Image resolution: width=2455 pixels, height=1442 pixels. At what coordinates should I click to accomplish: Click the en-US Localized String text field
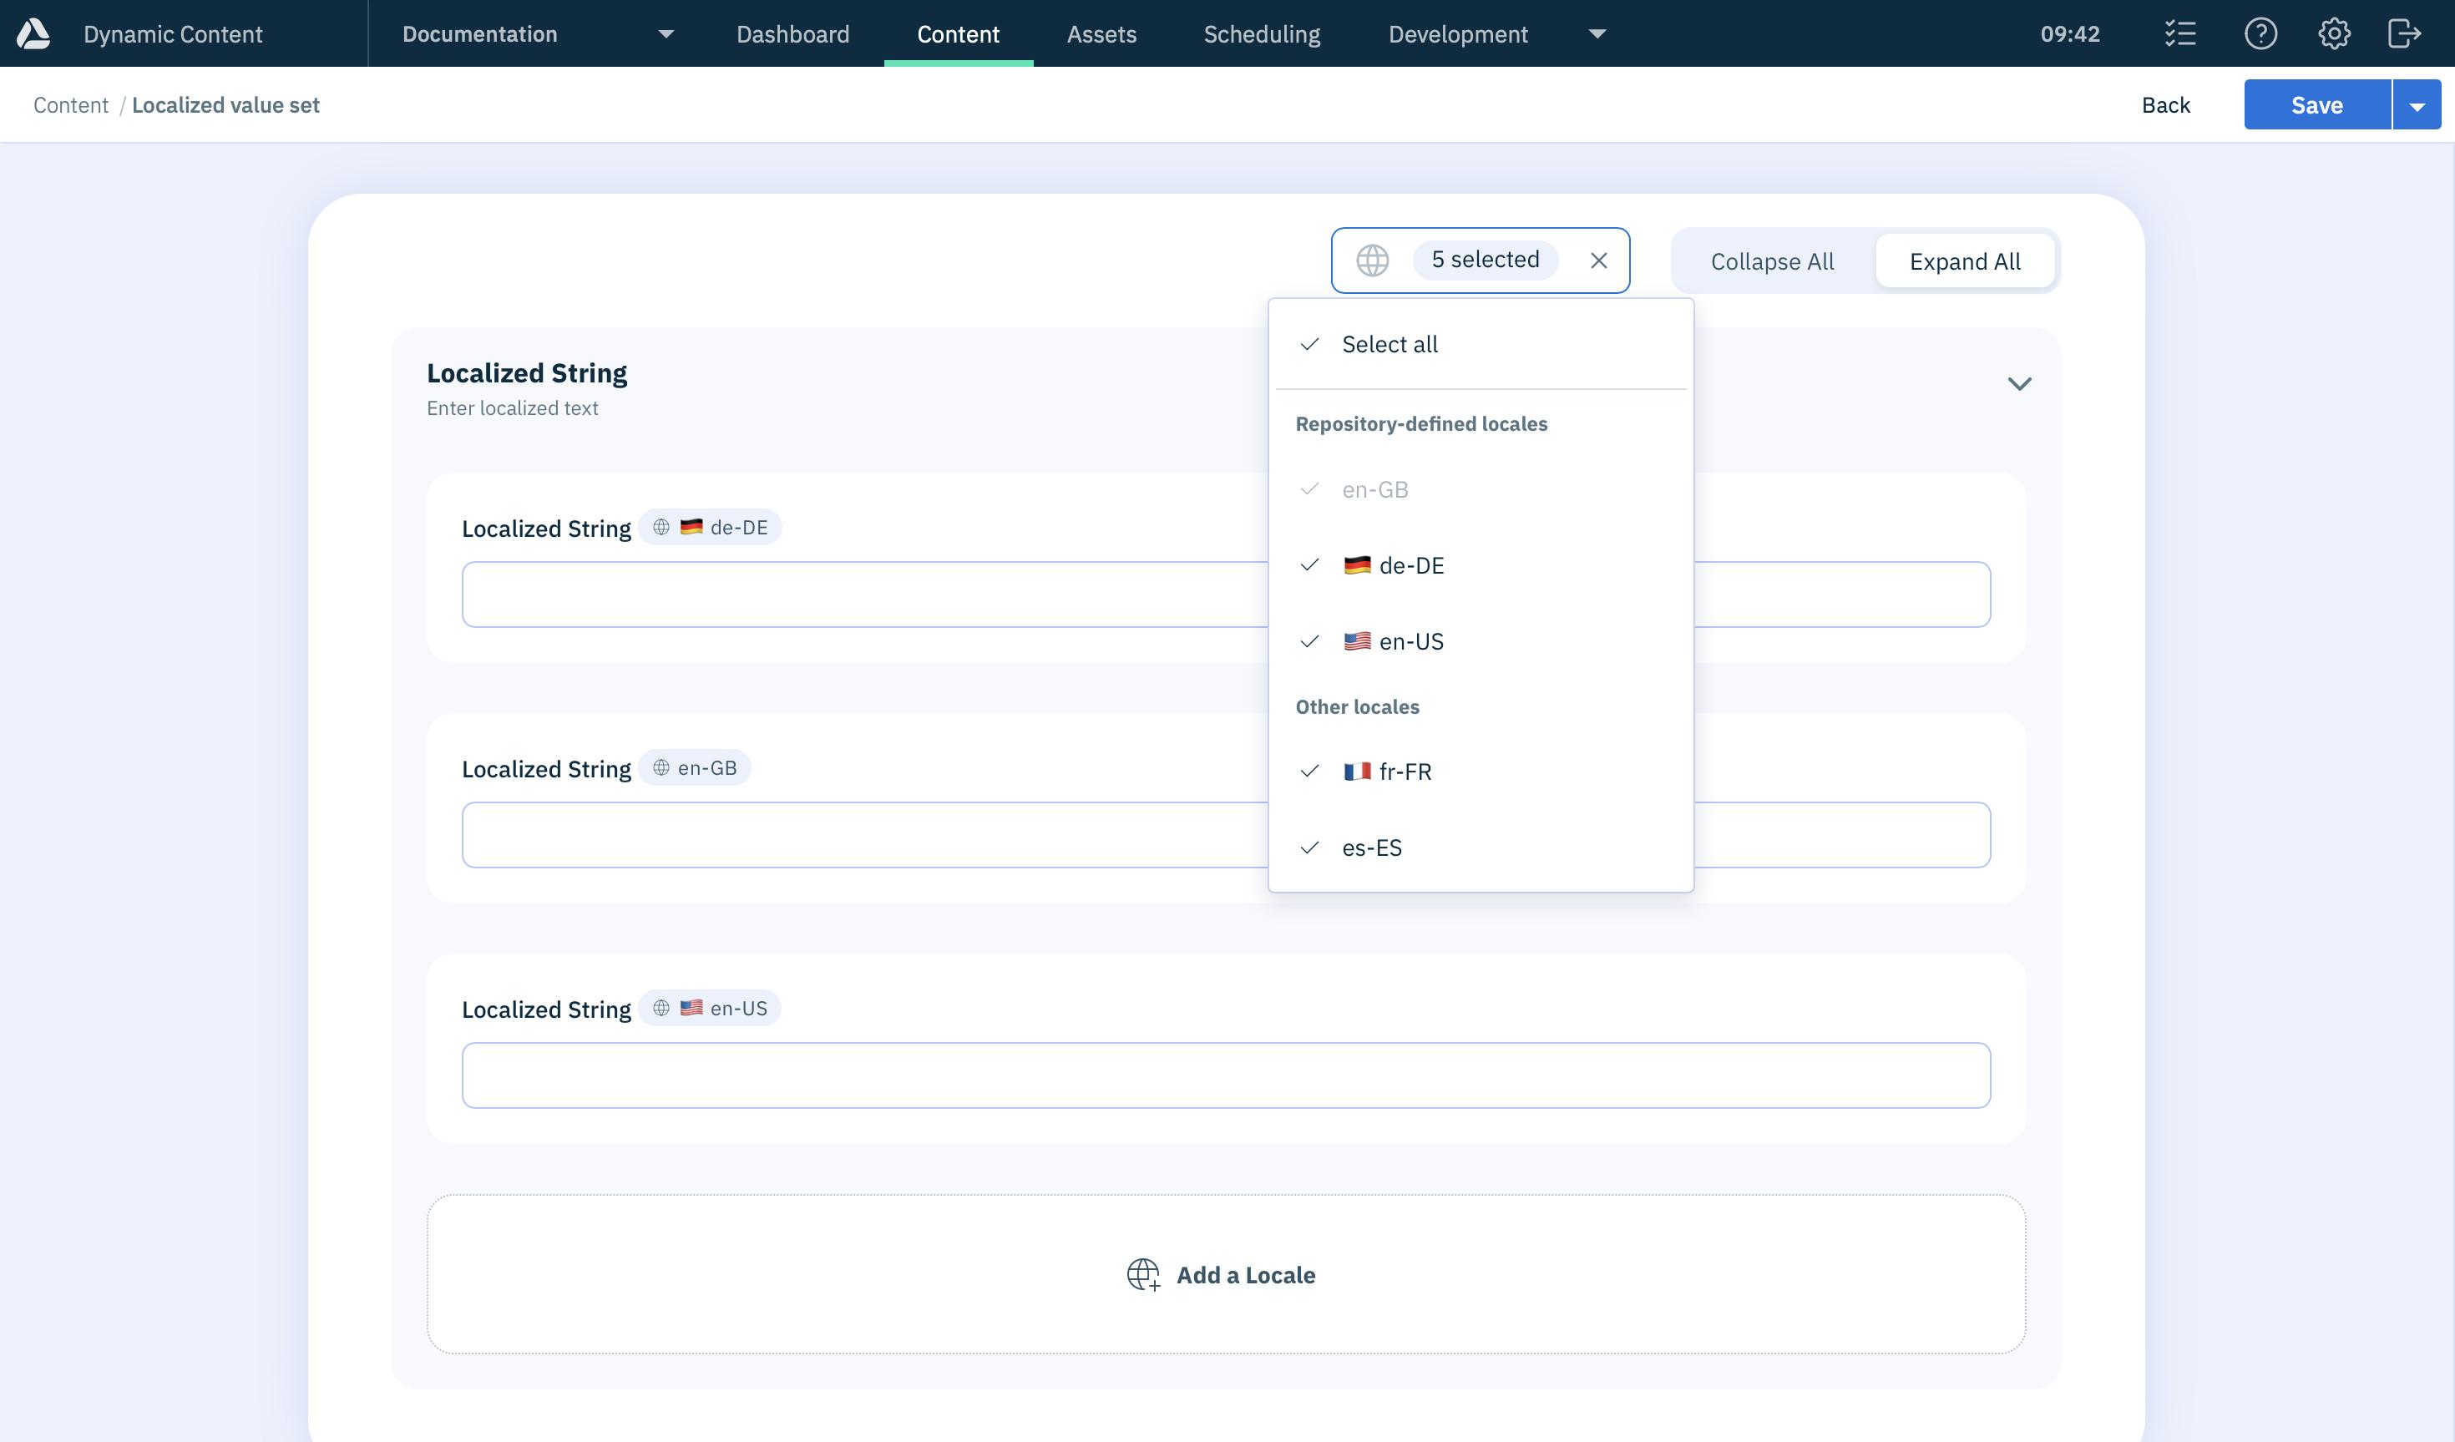(x=1226, y=1075)
